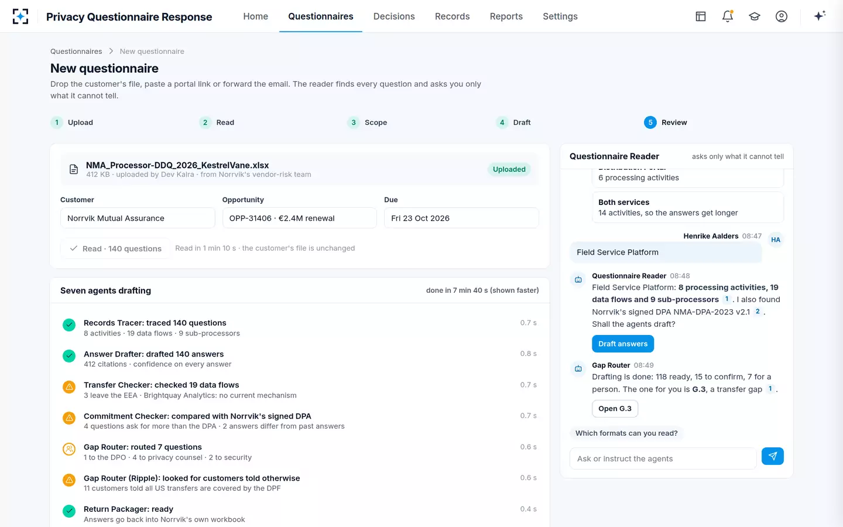Click the Questionnaire Reader bot avatar at 08:48
Image resolution: width=843 pixels, height=527 pixels.
pos(578,280)
